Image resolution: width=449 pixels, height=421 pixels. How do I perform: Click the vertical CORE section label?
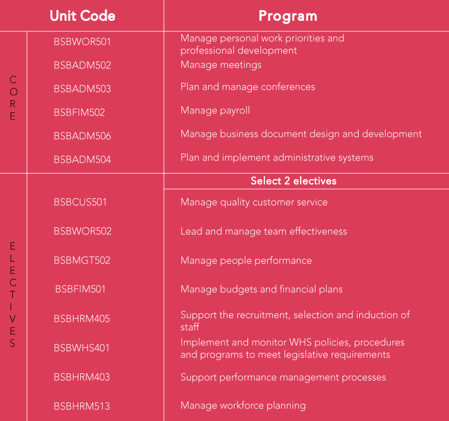pyautogui.click(x=13, y=98)
